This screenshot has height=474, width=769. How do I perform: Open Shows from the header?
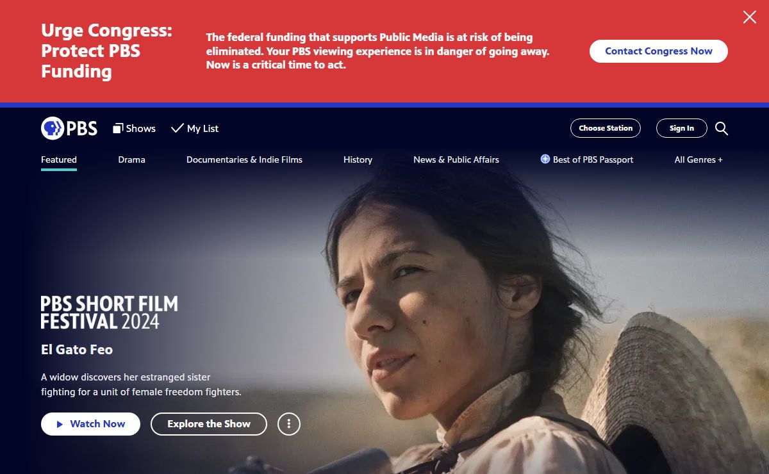[134, 129]
